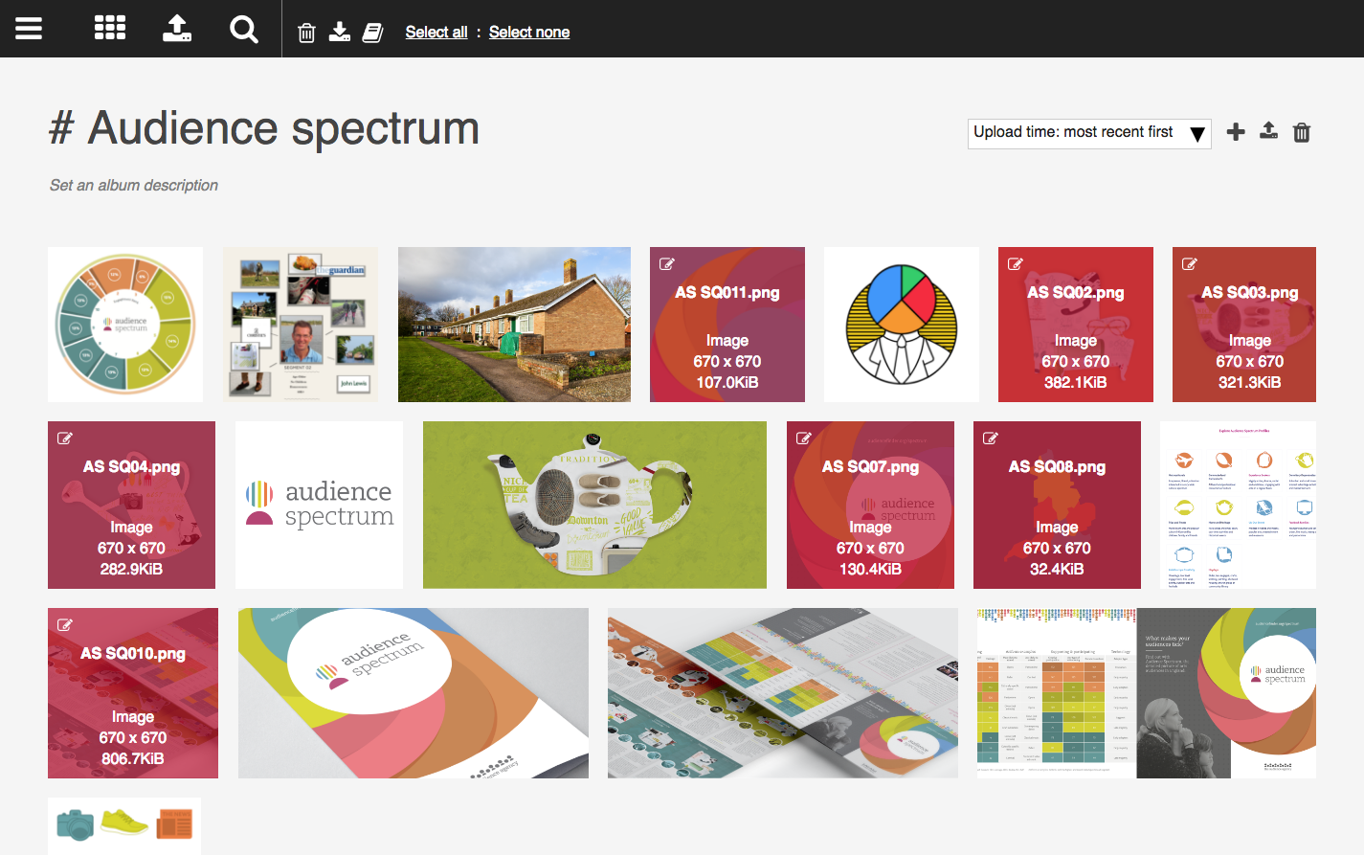The height and width of the screenshot is (855, 1364).
Task: Delete selected items via top bar trash icon
Action: [306, 33]
